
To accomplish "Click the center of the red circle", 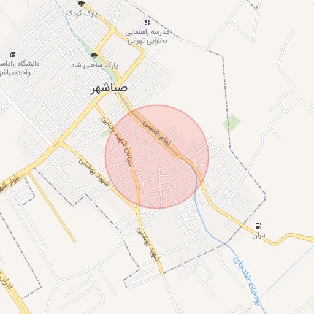I will (157, 157).
